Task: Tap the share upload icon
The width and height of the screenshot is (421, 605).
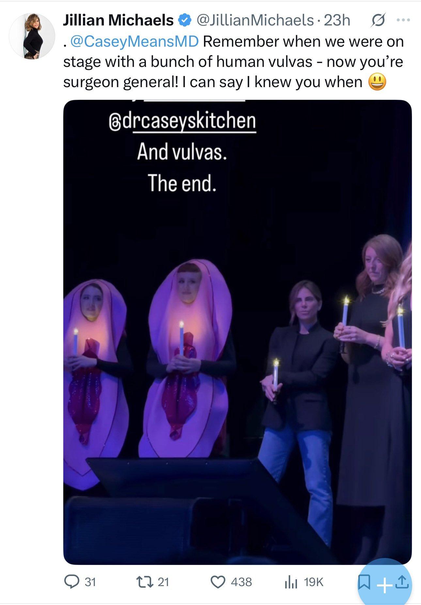Action: [402, 582]
